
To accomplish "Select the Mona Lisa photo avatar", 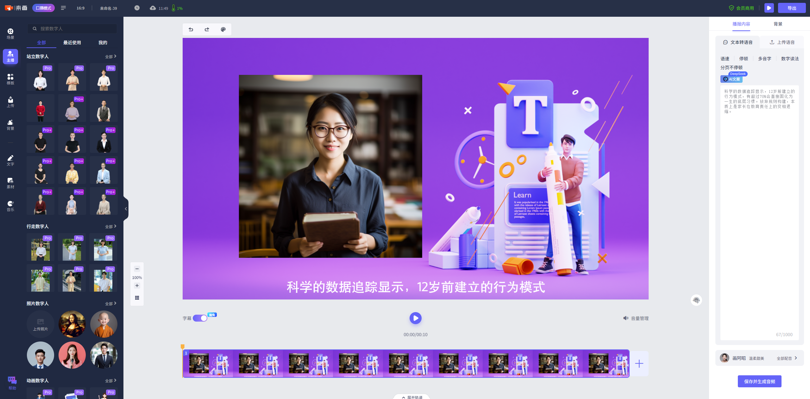I will pyautogui.click(x=72, y=324).
